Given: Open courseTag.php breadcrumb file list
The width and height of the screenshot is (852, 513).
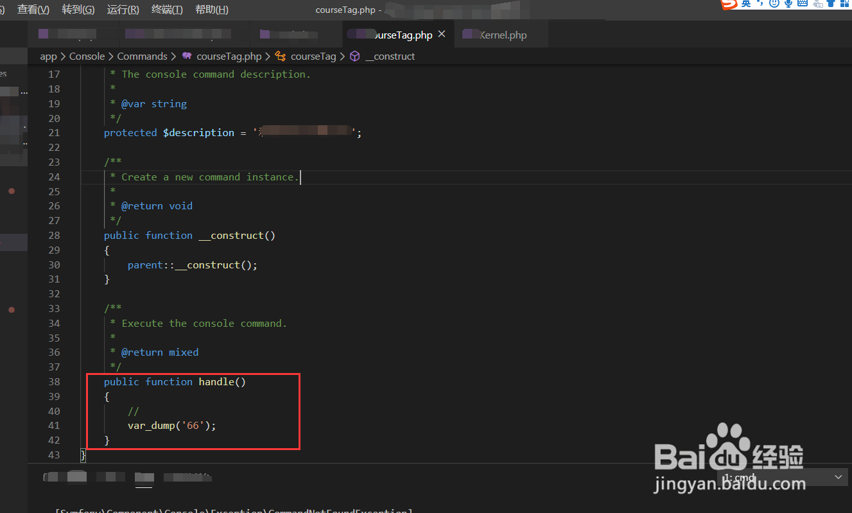Looking at the screenshot, I should (x=229, y=57).
